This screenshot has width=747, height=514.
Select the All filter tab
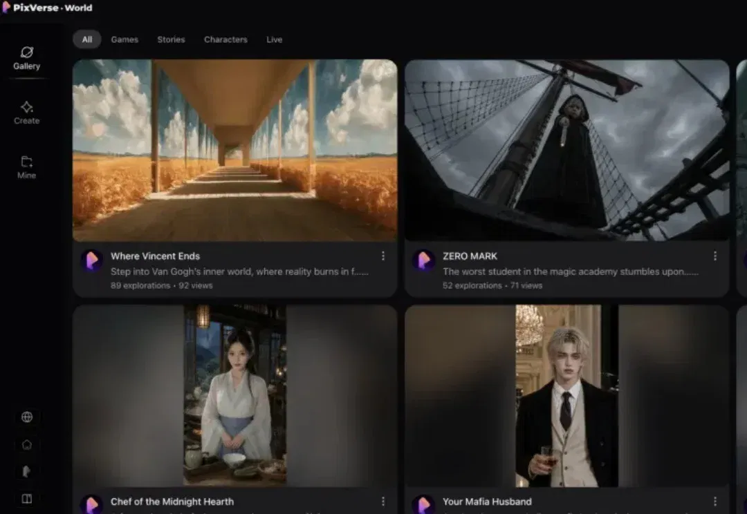87,39
